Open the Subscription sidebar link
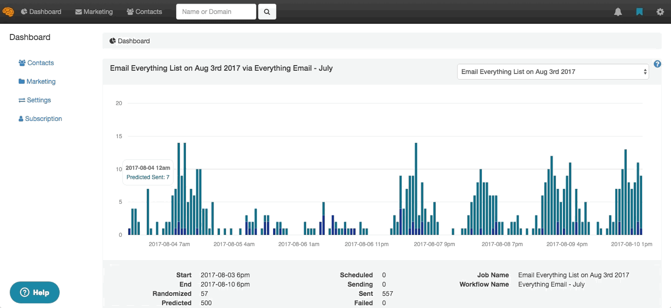The height and width of the screenshot is (308, 671). (x=43, y=119)
